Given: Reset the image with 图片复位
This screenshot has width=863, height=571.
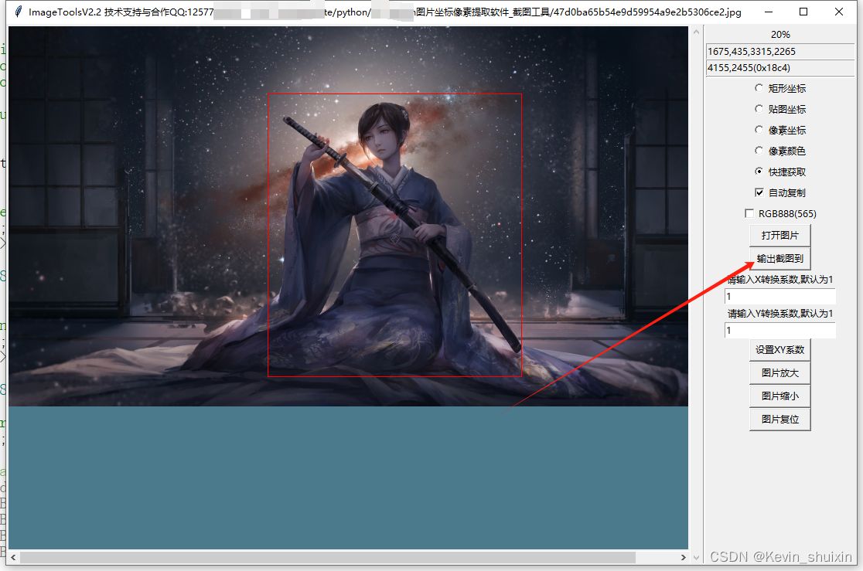Looking at the screenshot, I should click(x=780, y=420).
